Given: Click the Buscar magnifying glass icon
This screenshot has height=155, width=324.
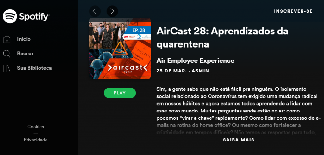Looking at the screenshot, I should point(7,54).
